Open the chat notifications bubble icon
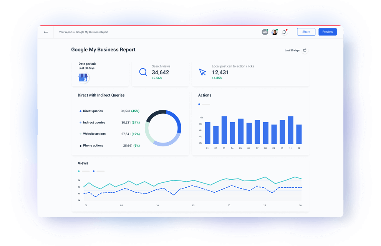The image size is (381, 246). coord(284,32)
